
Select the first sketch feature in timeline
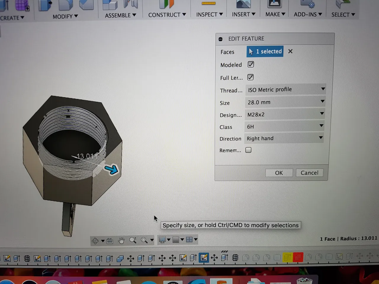click(x=7, y=259)
